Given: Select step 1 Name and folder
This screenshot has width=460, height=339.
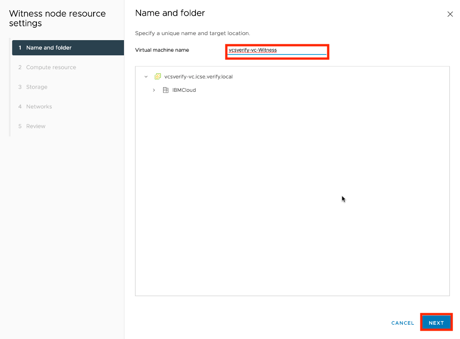Looking at the screenshot, I should 68,48.
